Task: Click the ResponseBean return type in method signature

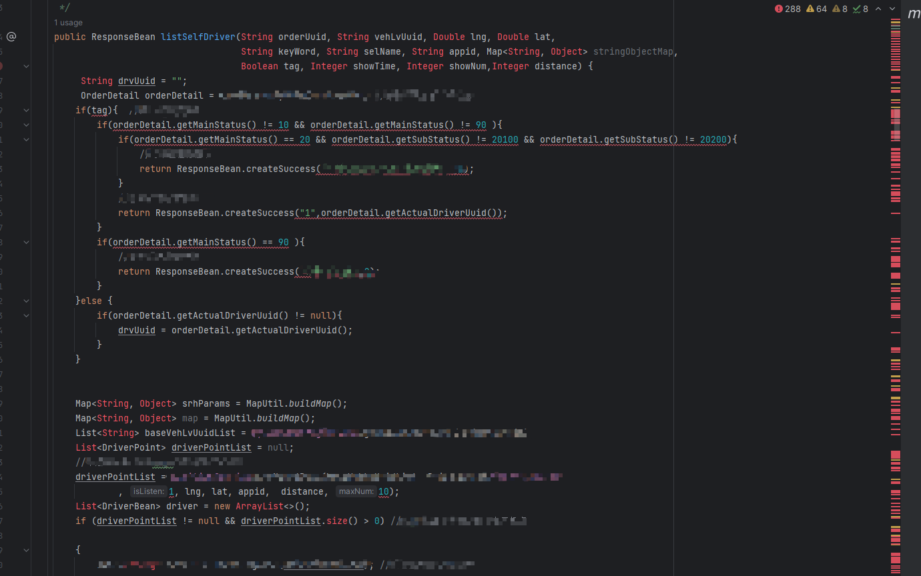Action: [123, 37]
